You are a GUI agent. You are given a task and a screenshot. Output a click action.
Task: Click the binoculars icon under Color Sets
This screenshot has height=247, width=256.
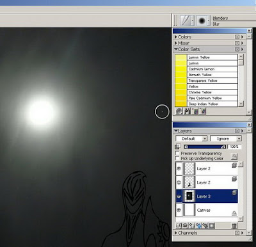point(187,111)
